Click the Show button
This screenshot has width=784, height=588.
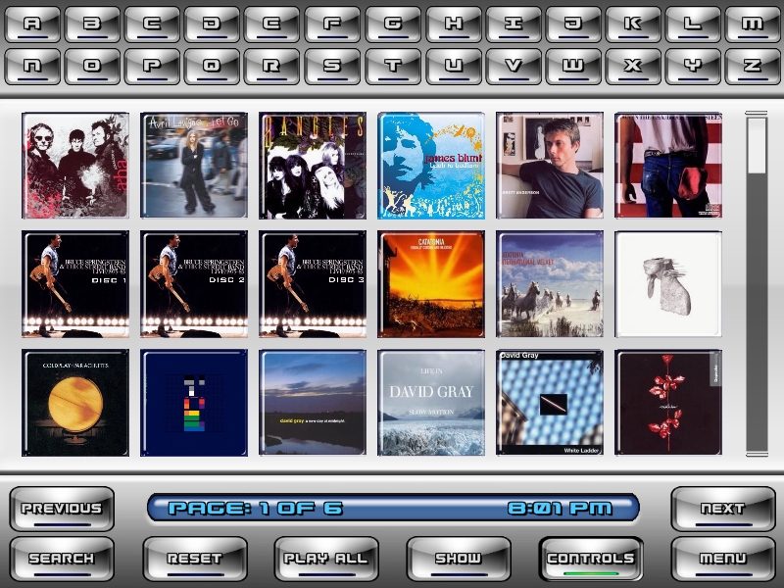point(459,559)
